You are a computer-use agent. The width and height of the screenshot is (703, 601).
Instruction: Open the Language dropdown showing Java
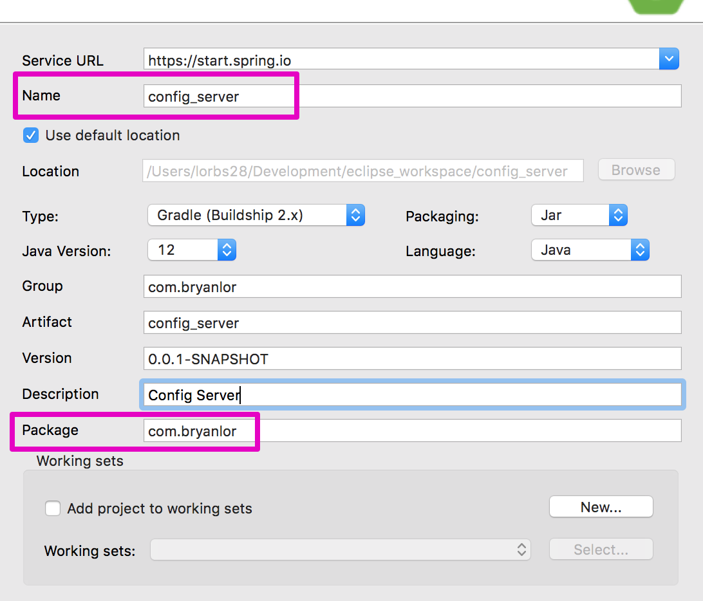coord(590,250)
